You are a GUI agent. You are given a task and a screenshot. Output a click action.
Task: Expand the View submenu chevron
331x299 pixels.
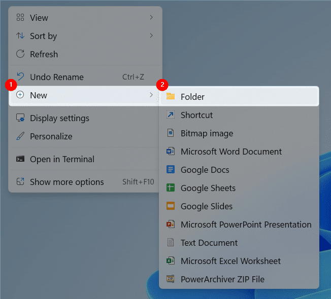(x=151, y=17)
